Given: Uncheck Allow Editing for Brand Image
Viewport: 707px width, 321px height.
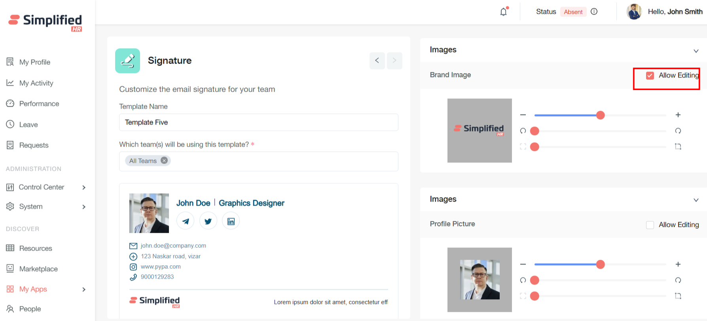Looking at the screenshot, I should click(x=650, y=76).
